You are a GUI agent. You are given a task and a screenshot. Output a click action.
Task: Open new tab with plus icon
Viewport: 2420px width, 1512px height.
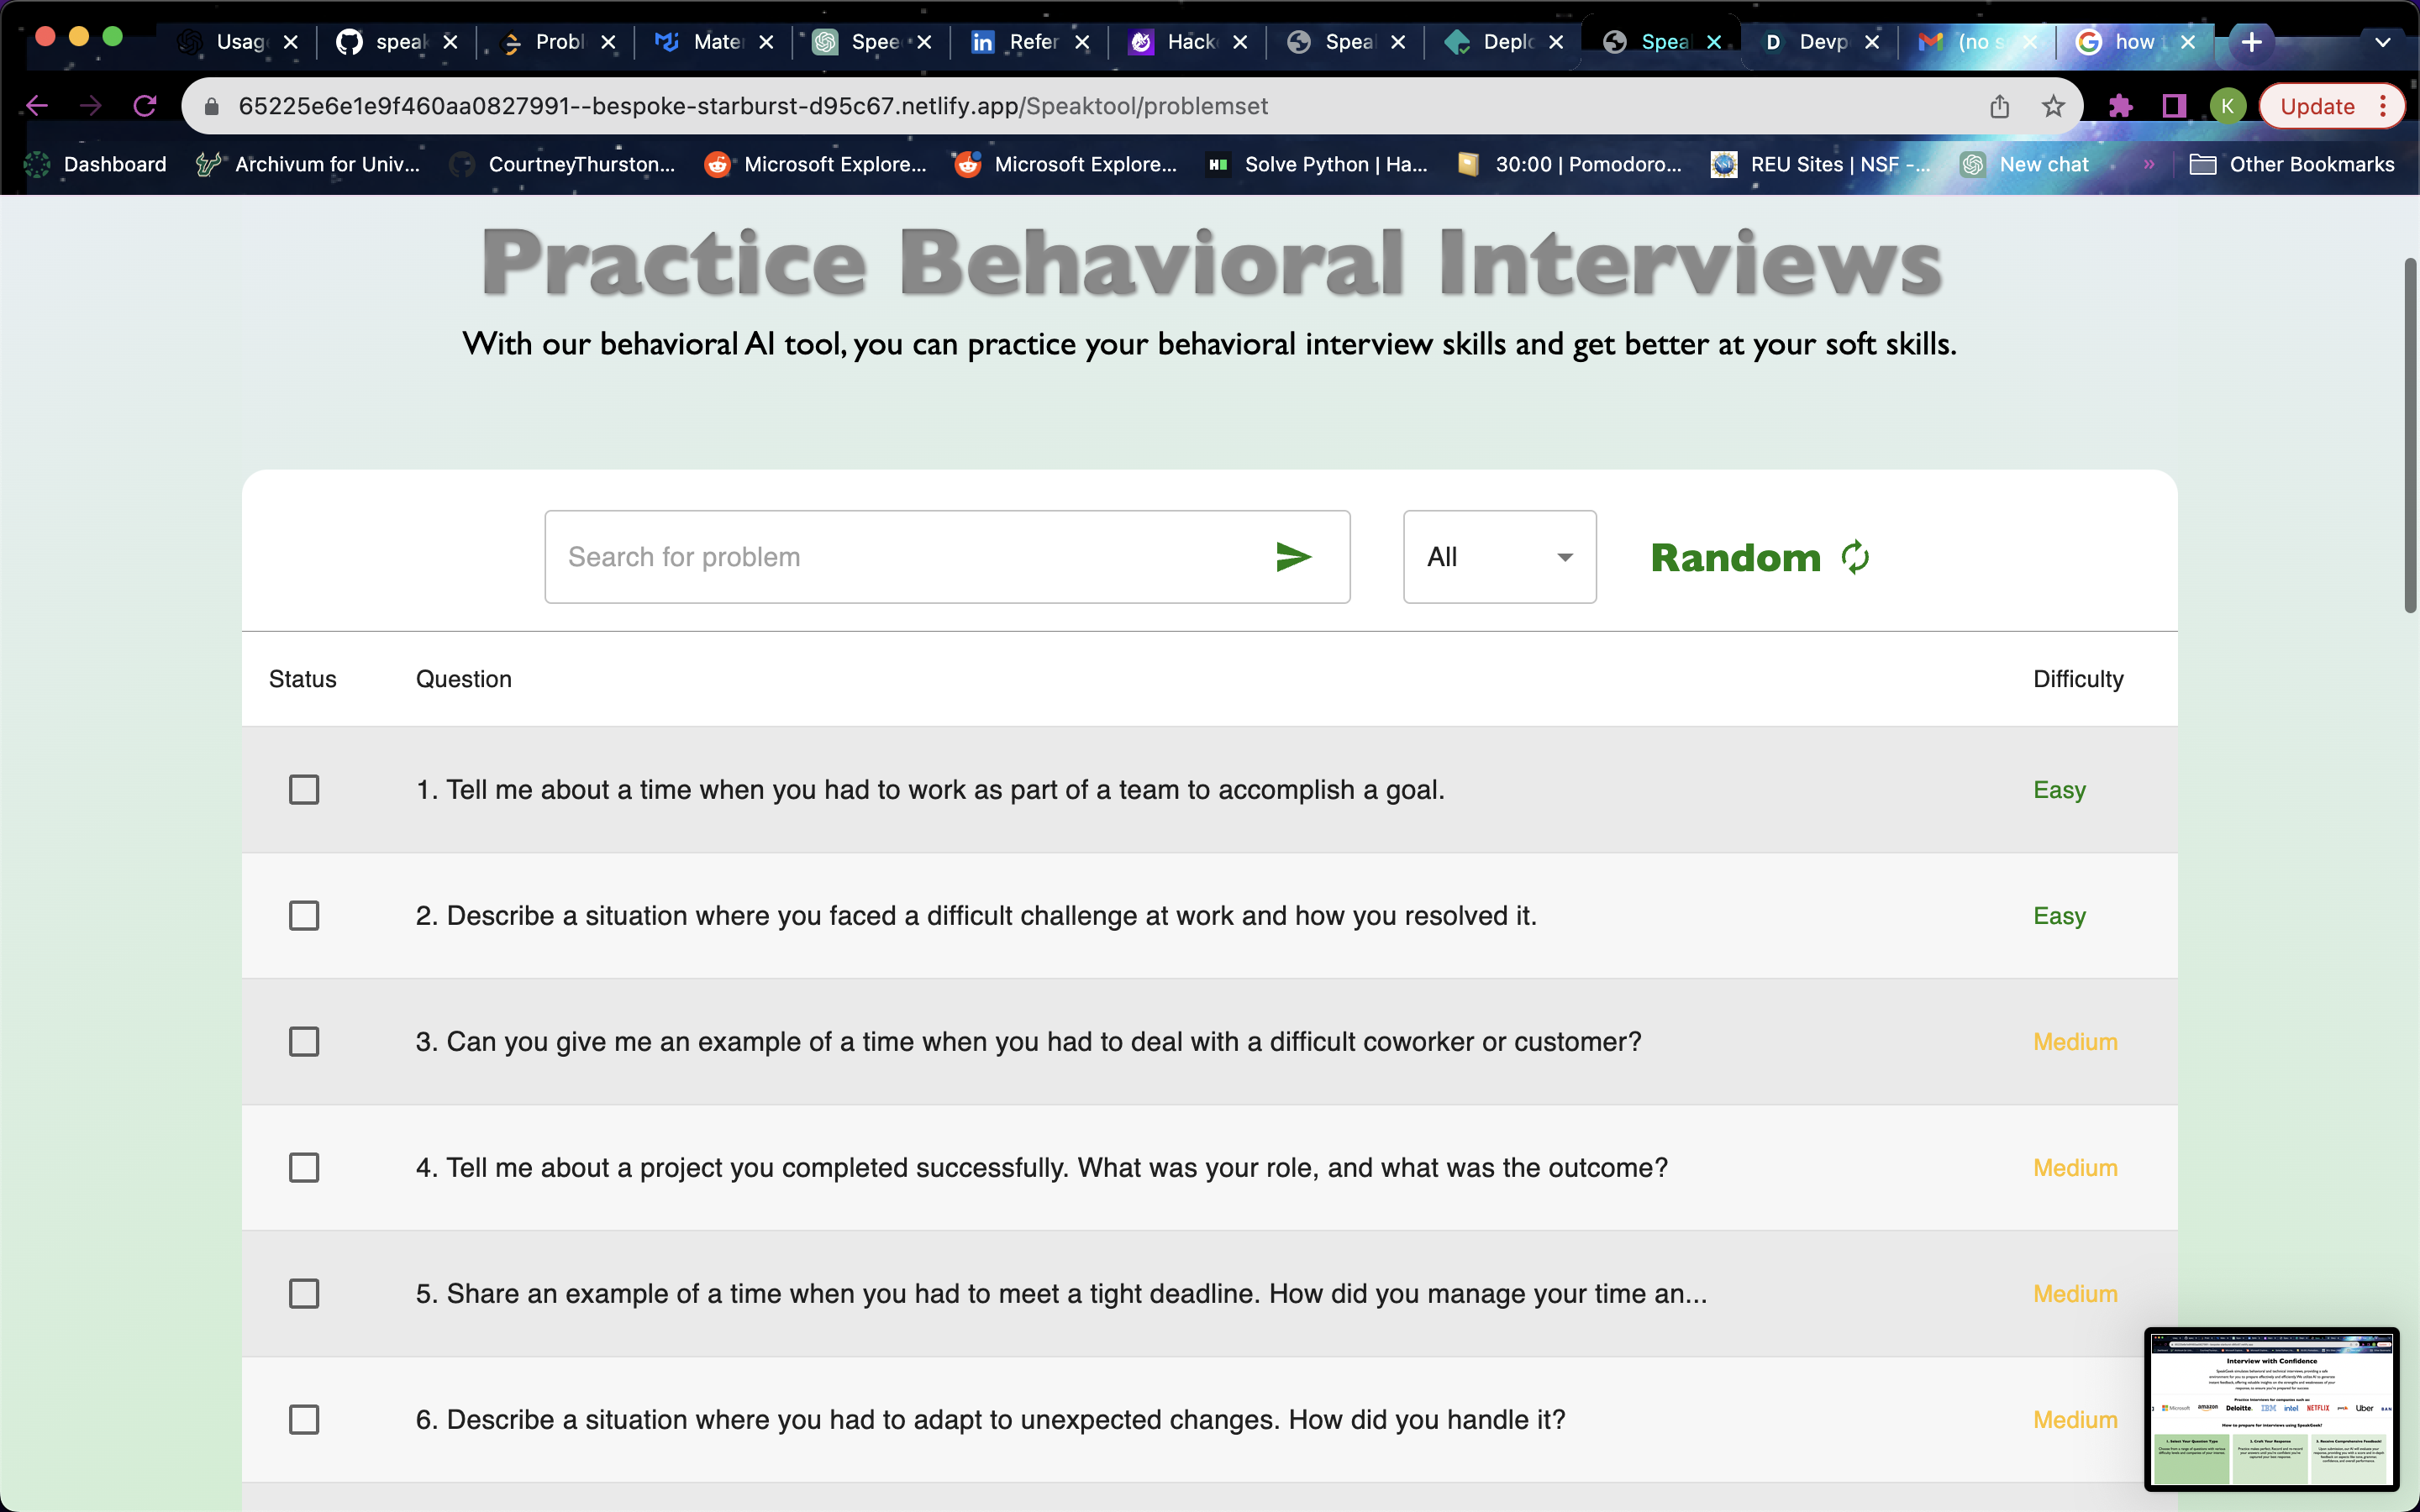tap(2252, 42)
